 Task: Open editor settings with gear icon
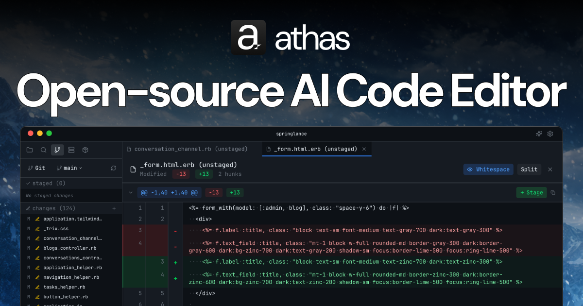tap(550, 134)
